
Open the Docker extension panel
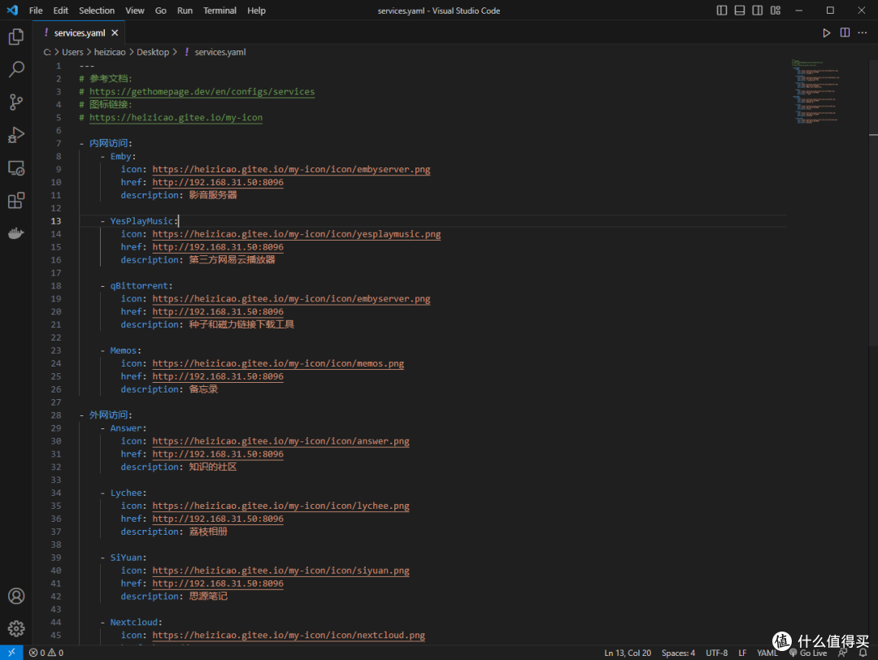(16, 233)
